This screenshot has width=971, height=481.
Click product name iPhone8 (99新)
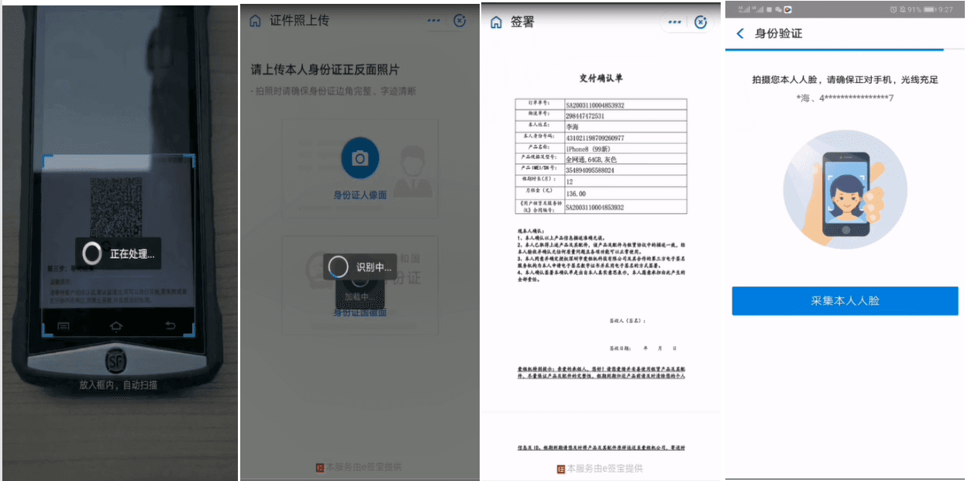coord(588,149)
